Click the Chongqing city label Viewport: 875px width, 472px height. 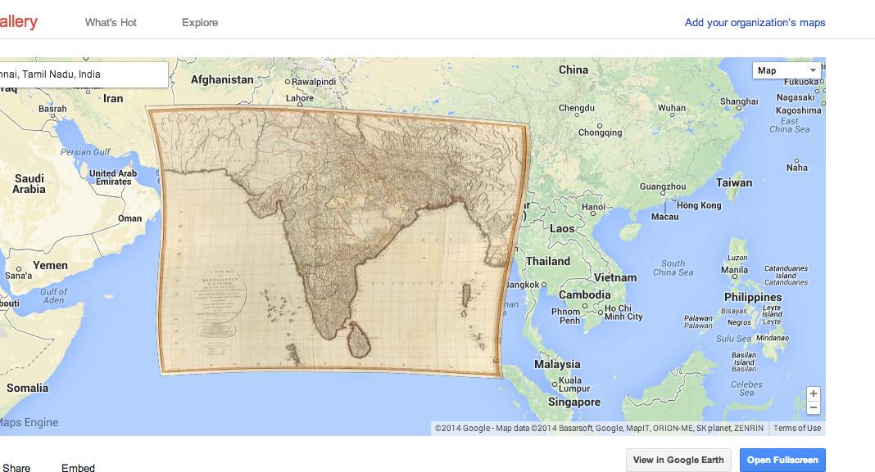[x=600, y=133]
